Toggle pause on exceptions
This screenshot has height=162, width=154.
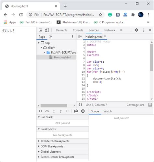(83, 111)
